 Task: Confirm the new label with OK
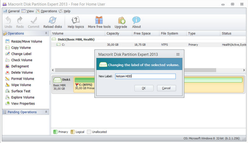click(144, 88)
